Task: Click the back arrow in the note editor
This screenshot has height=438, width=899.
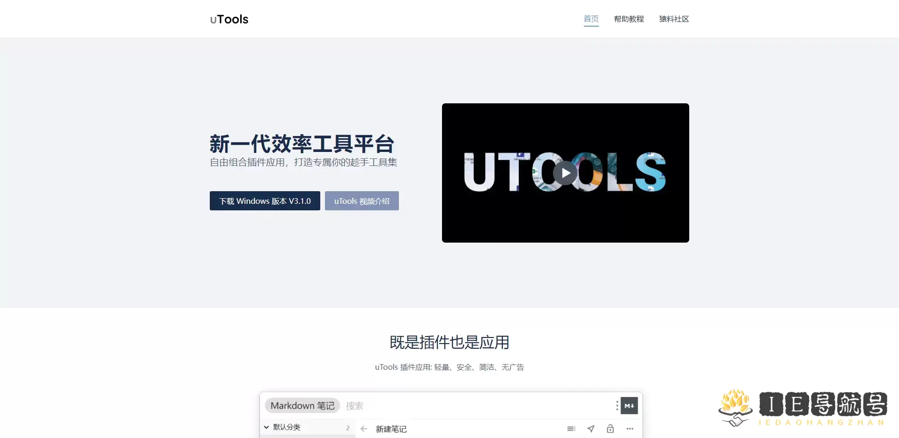Action: pos(364,429)
